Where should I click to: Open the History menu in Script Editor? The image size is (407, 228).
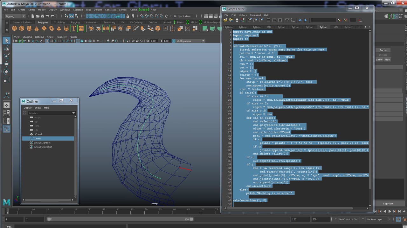[243, 15]
